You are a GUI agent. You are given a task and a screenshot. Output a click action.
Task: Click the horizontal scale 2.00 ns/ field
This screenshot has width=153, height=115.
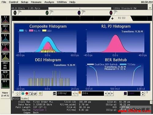[x=64, y=93]
